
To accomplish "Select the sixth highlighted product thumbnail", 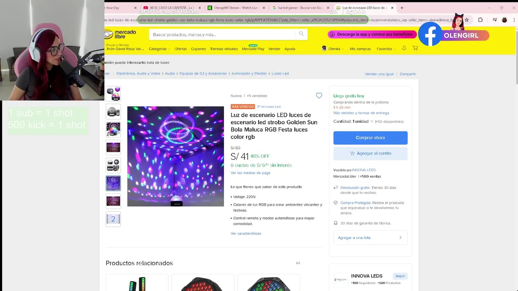I will [113, 183].
